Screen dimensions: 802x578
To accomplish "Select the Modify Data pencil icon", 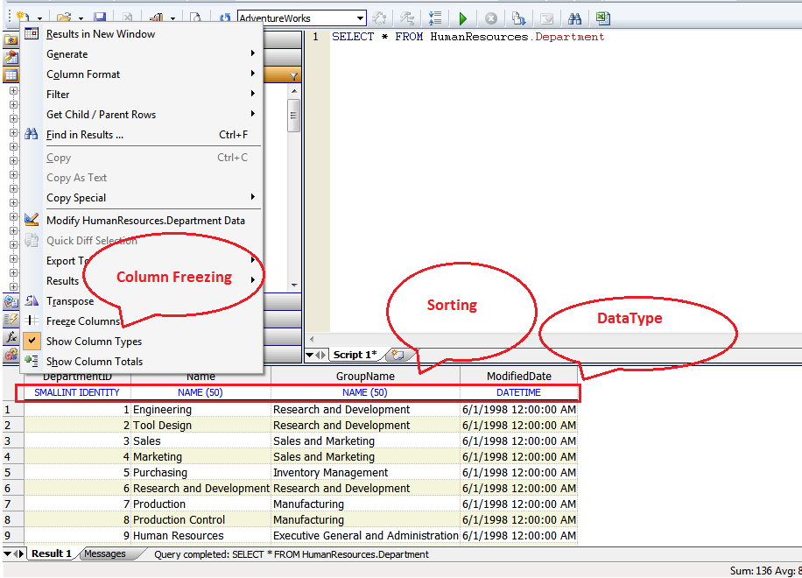I will pyautogui.click(x=31, y=218).
